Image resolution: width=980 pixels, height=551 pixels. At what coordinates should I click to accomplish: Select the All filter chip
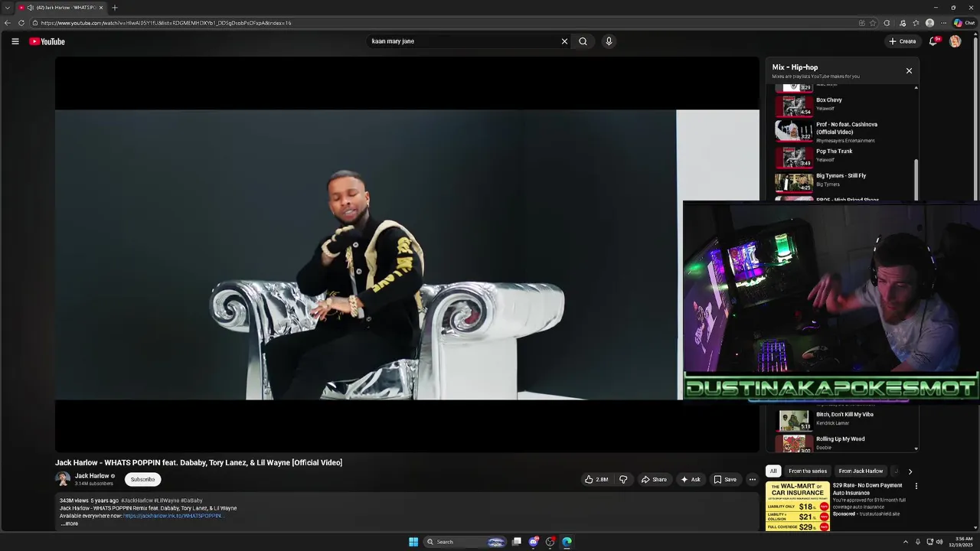point(773,471)
